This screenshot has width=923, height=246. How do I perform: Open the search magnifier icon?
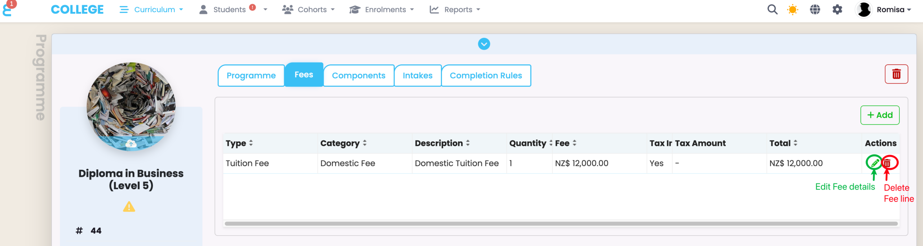click(772, 10)
